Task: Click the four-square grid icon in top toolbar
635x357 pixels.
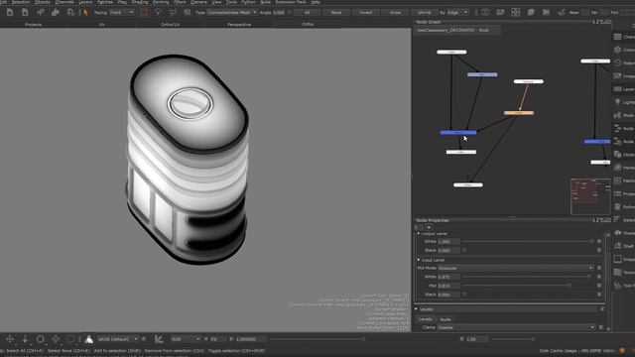Action: coord(516,12)
